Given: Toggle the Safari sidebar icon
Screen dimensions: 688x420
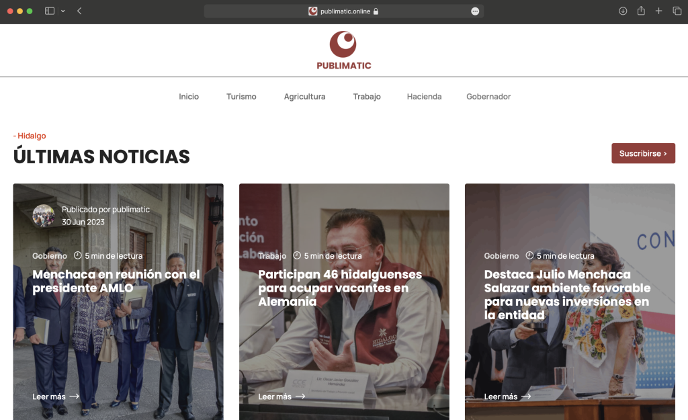Looking at the screenshot, I should (50, 11).
